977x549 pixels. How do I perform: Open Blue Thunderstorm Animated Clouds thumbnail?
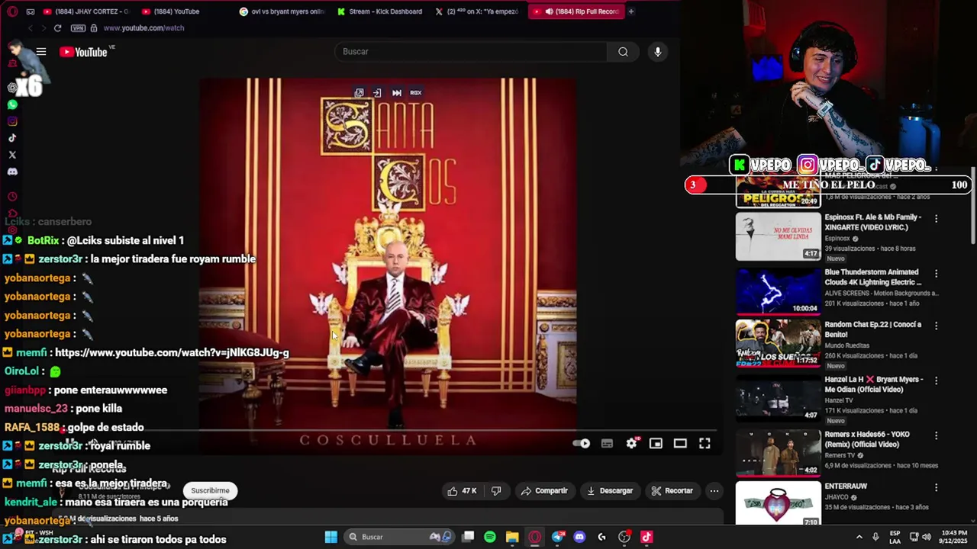point(778,291)
